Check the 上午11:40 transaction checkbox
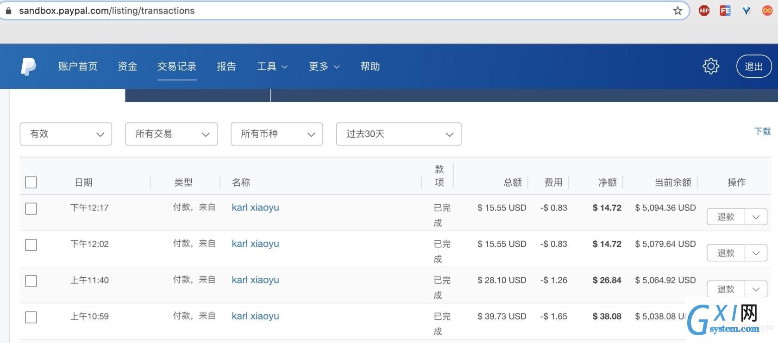The image size is (778, 343). click(31, 281)
